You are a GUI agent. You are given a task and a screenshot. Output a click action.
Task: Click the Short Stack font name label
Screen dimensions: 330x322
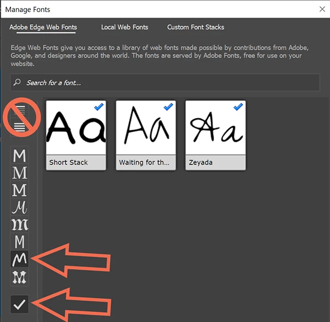tap(68, 162)
